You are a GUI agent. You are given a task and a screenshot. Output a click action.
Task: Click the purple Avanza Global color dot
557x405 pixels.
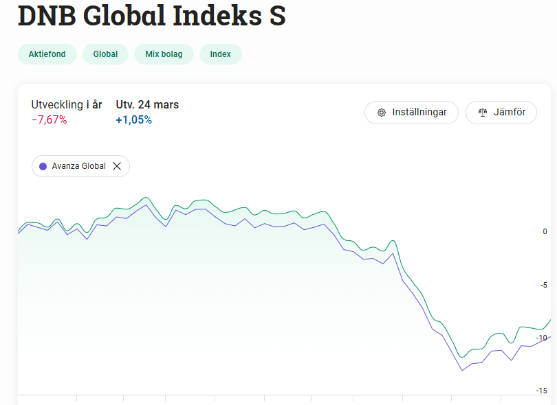43,166
